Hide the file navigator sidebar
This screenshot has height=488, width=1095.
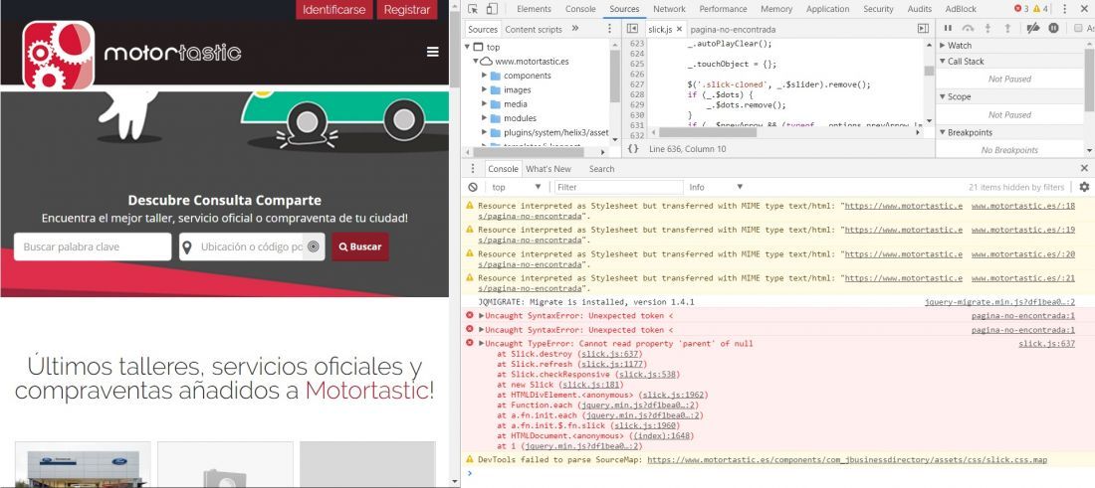coord(633,29)
